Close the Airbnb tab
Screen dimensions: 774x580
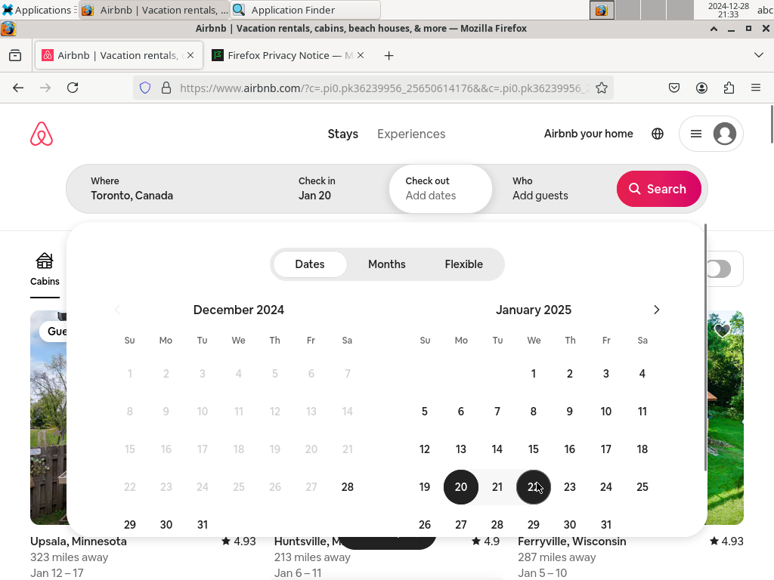click(190, 55)
